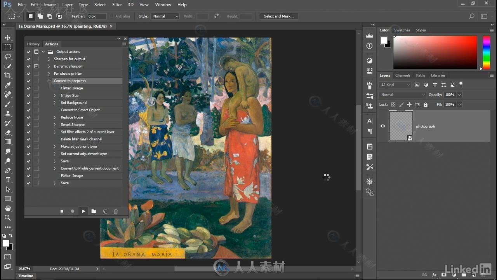Delete the selected action with trash icon
The image size is (497, 280).
click(115, 211)
